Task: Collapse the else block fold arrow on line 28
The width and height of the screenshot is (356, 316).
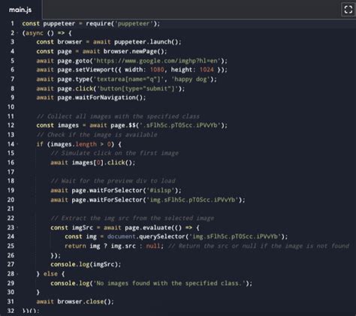Action: point(17,274)
